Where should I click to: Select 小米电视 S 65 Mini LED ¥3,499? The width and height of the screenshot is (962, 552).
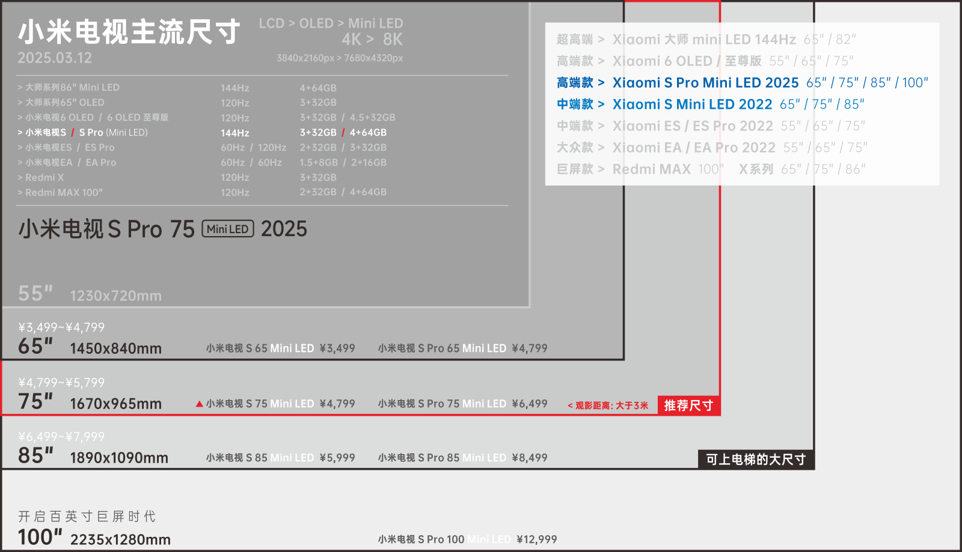[281, 348]
